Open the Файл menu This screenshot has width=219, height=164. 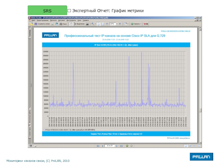pyautogui.click(x=33, y=20)
